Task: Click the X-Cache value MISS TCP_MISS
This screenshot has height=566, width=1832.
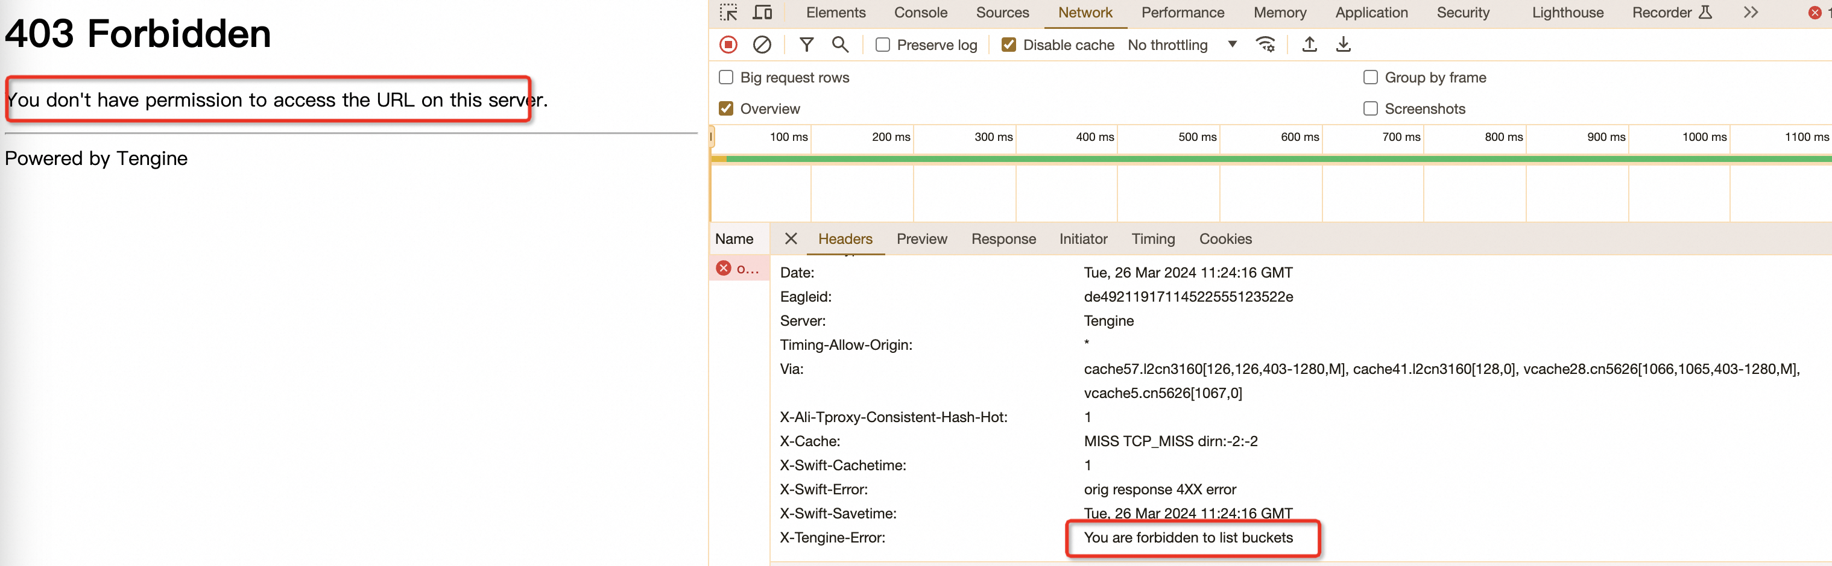Action: click(x=1170, y=441)
